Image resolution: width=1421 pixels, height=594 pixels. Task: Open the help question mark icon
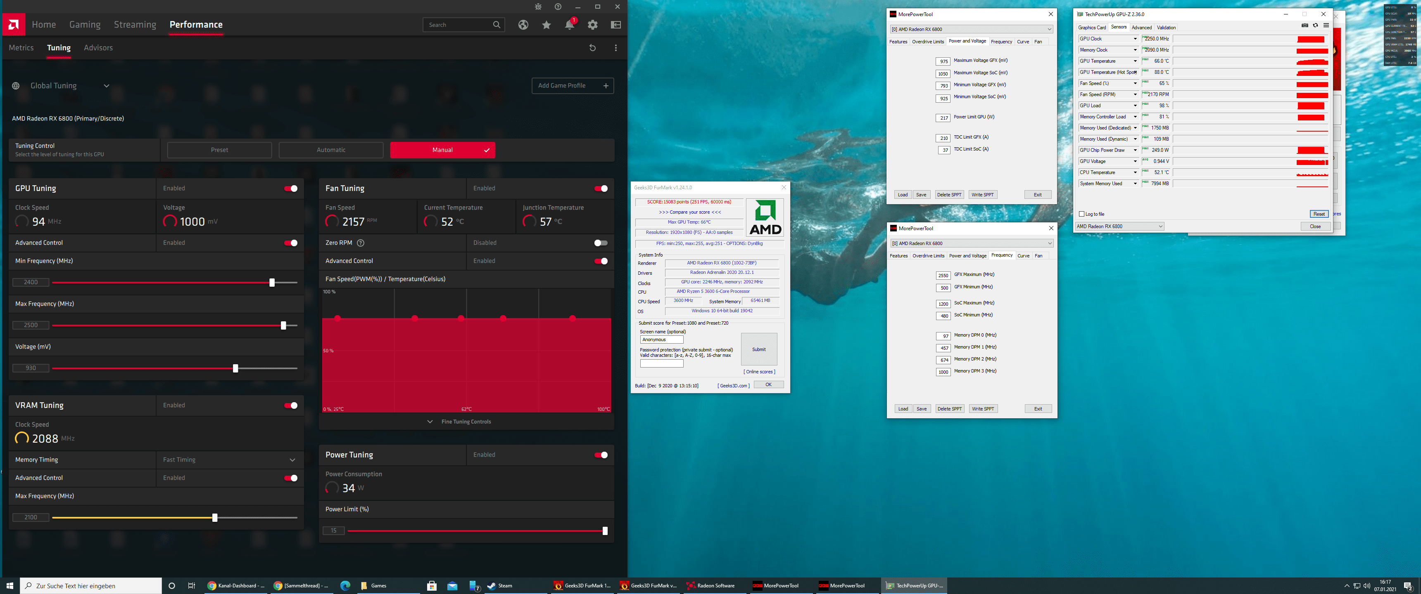[x=558, y=7]
